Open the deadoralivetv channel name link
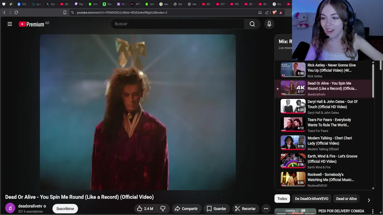Viewport: 383px width, 215px height. coord(30,206)
